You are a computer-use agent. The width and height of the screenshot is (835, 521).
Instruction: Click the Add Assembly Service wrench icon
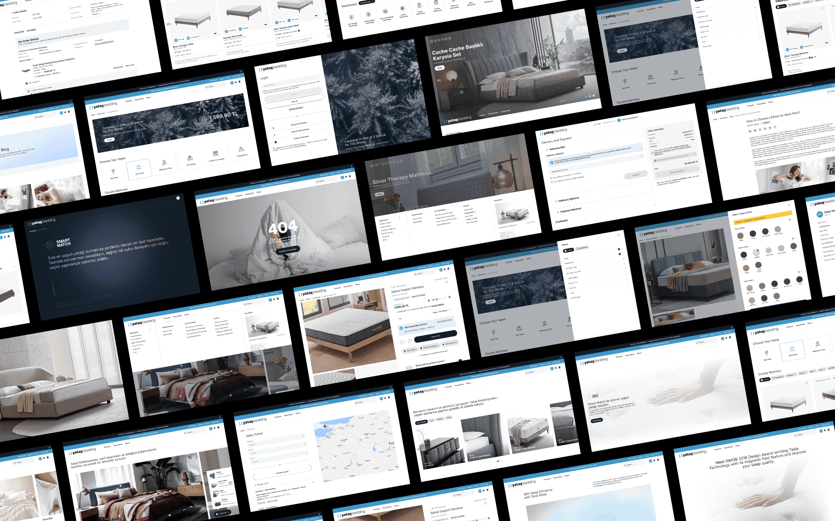click(401, 328)
